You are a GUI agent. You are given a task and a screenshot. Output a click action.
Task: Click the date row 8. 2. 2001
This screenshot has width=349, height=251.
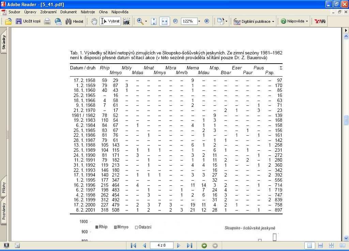pyautogui.click(x=86, y=210)
